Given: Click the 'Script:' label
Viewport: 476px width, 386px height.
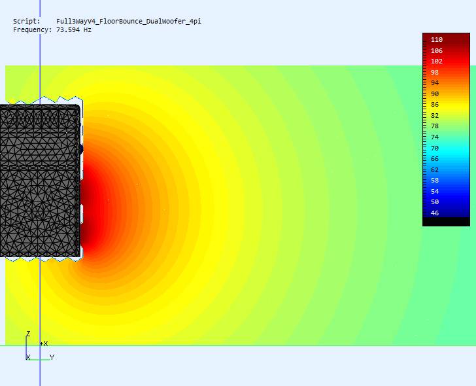Looking at the screenshot, I should coord(27,21).
